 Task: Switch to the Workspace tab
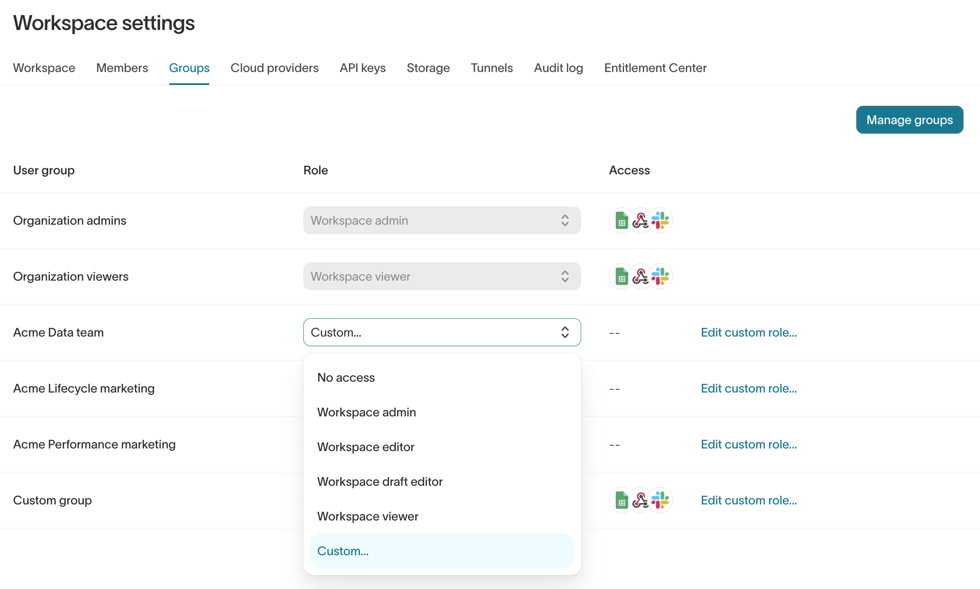pos(44,68)
